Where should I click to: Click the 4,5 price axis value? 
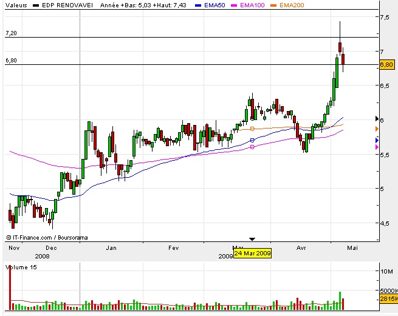coord(384,224)
